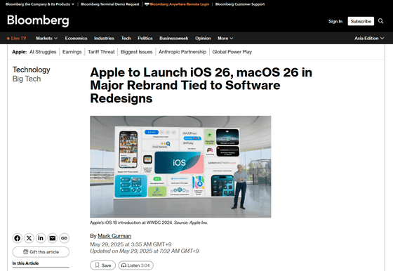Open the Politics section
The image size is (393, 271).
(145, 39)
